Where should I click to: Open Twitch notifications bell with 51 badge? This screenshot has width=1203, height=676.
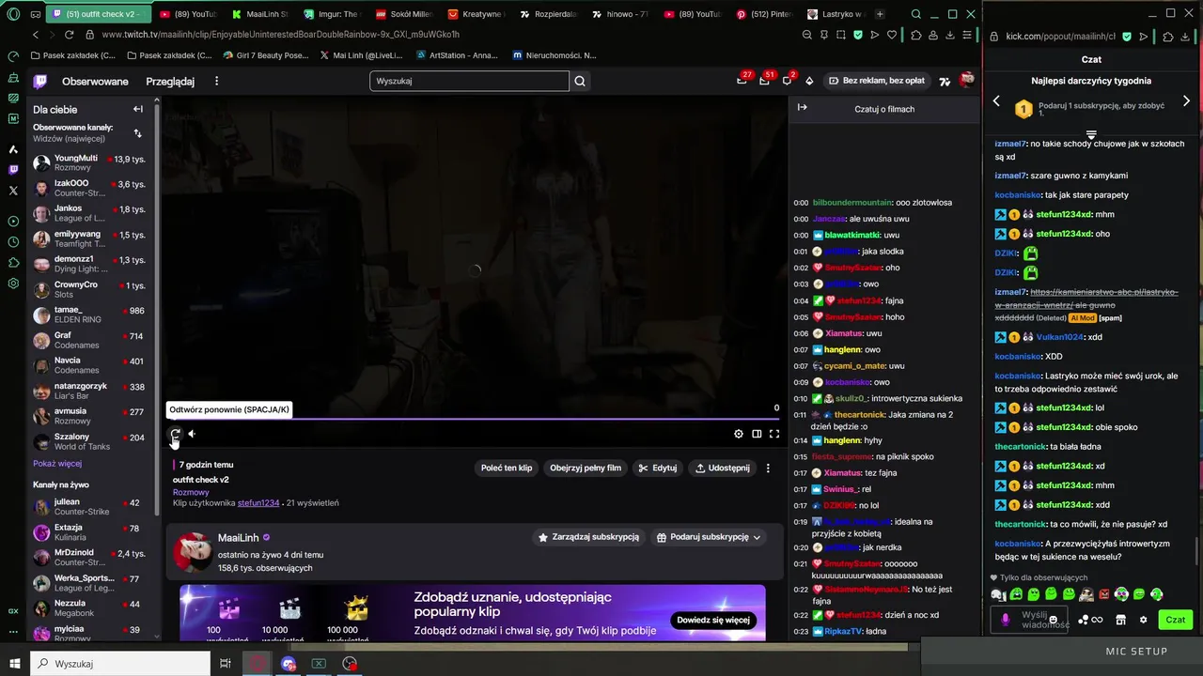click(764, 81)
